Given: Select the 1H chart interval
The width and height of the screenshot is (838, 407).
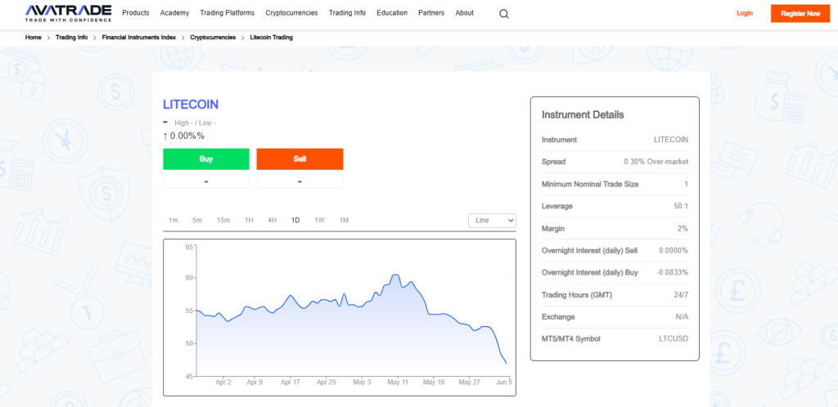Looking at the screenshot, I should pyautogui.click(x=249, y=221).
